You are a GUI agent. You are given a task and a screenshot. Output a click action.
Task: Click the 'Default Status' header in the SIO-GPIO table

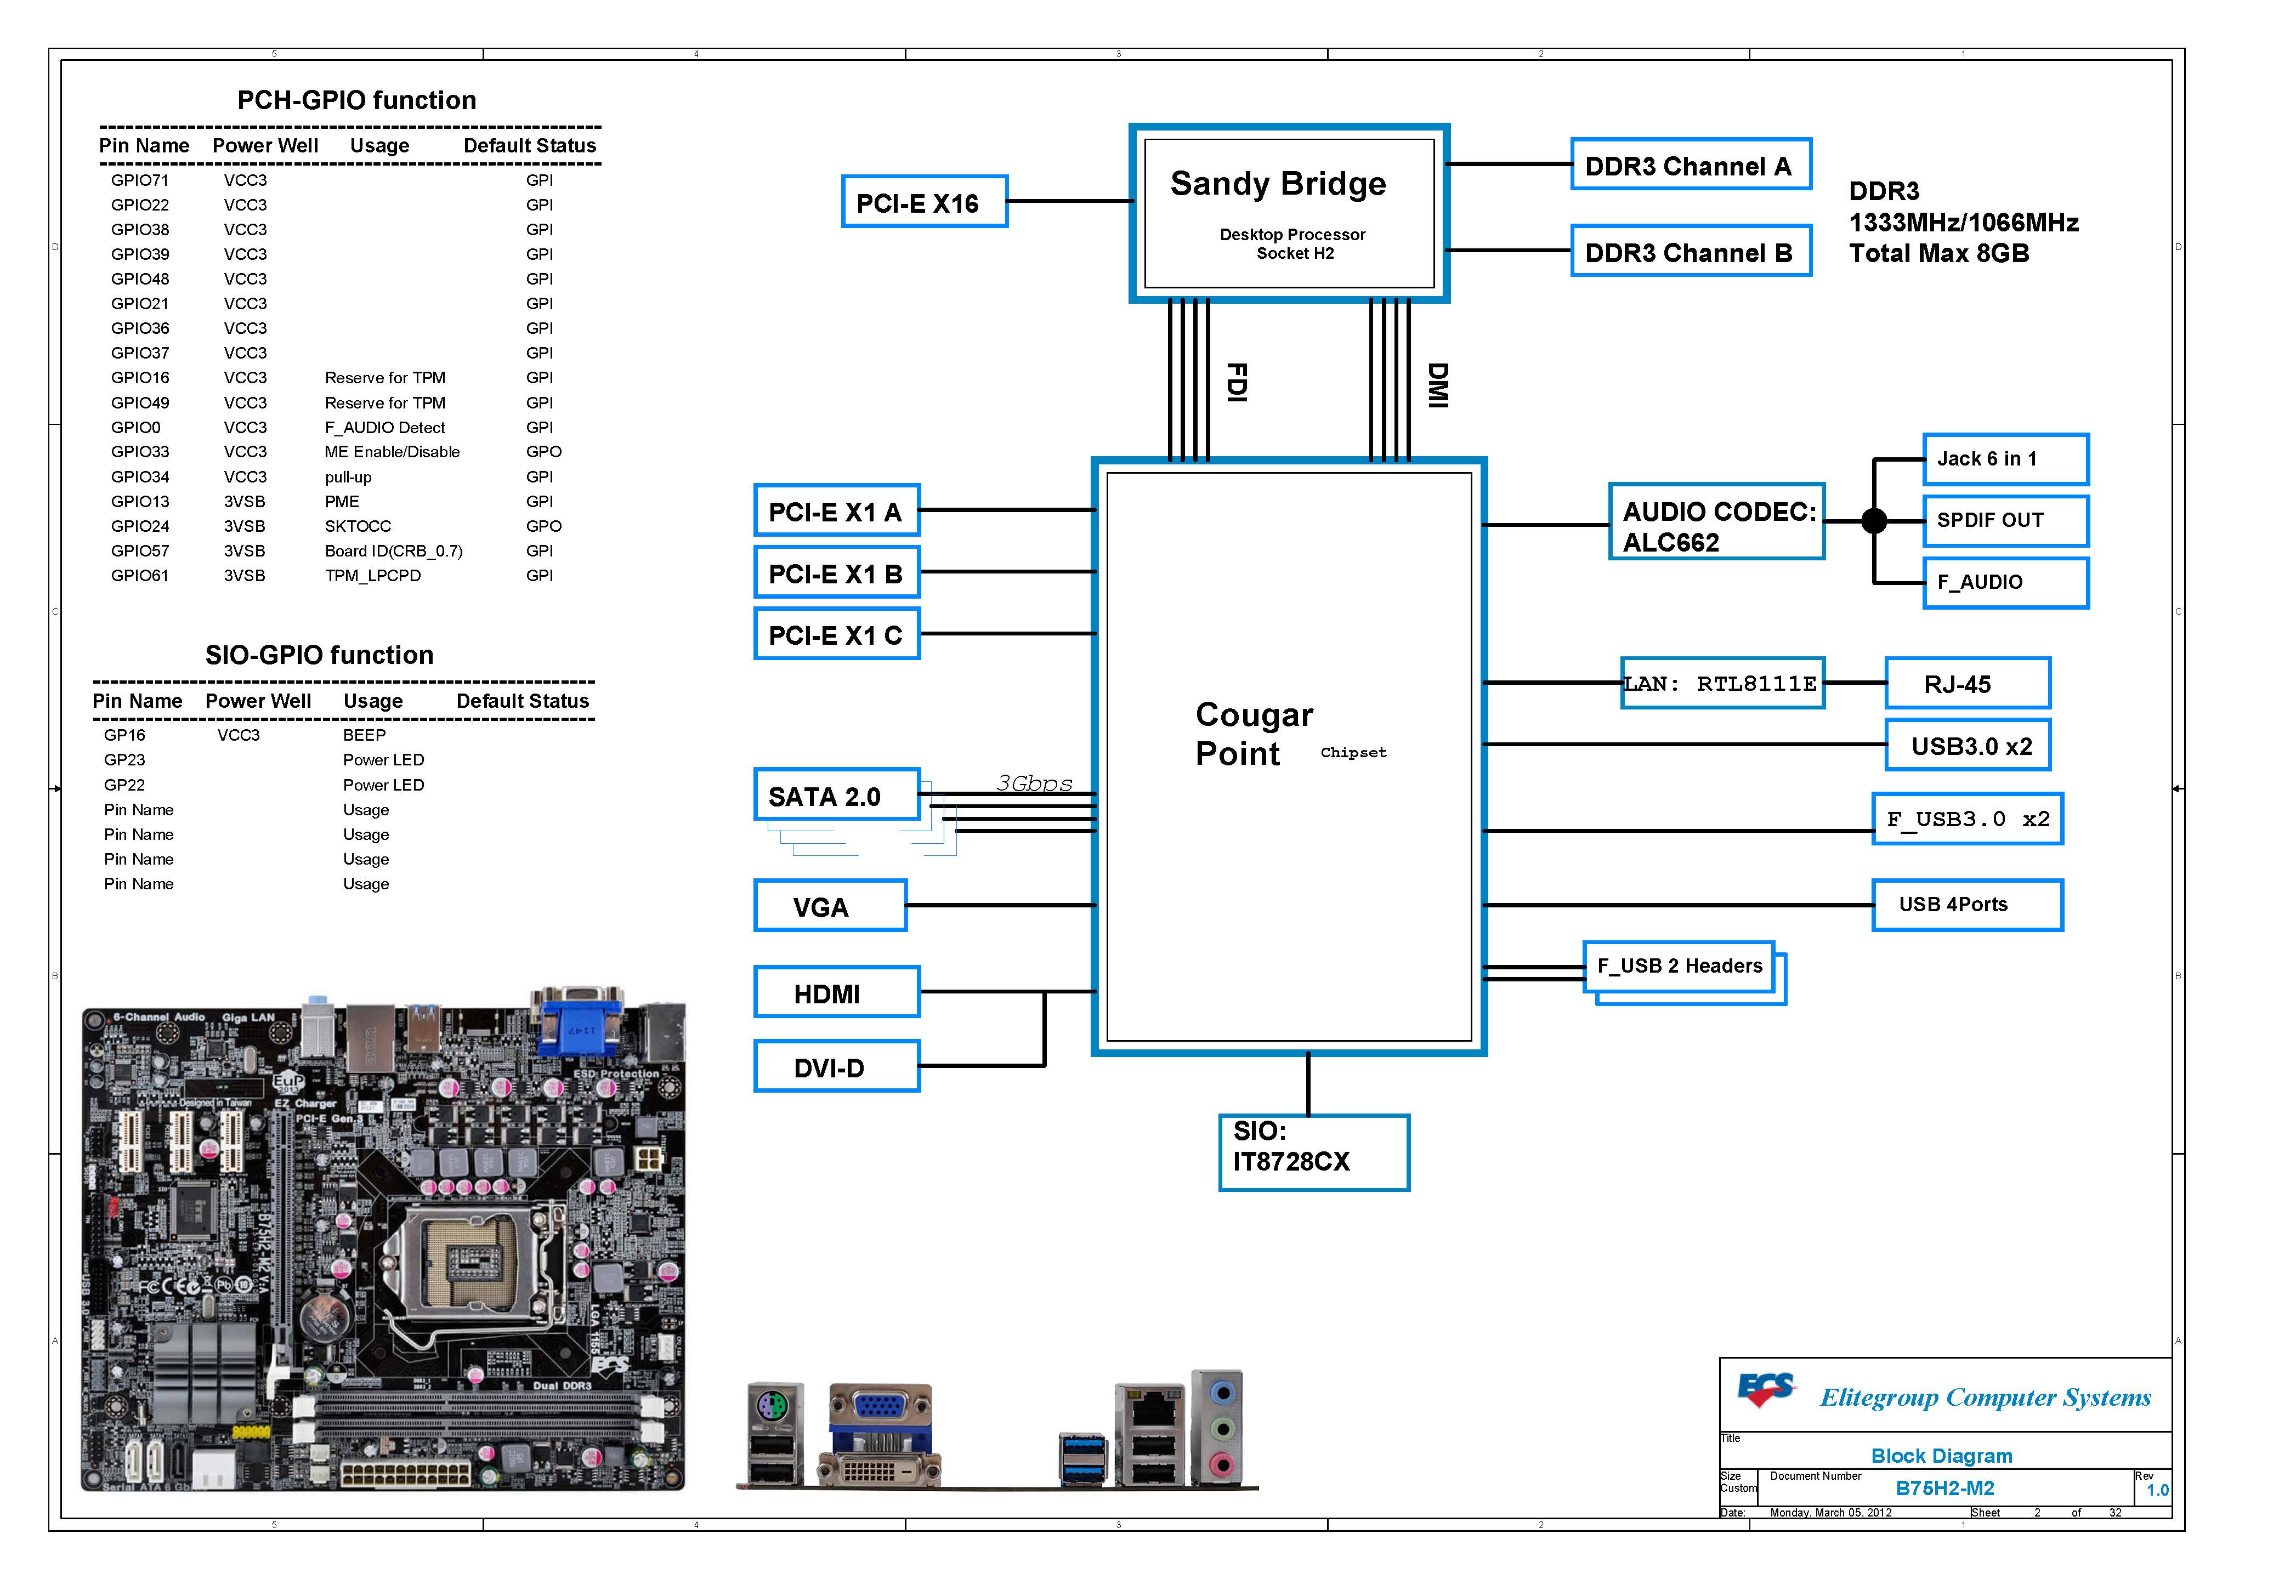pos(523,701)
